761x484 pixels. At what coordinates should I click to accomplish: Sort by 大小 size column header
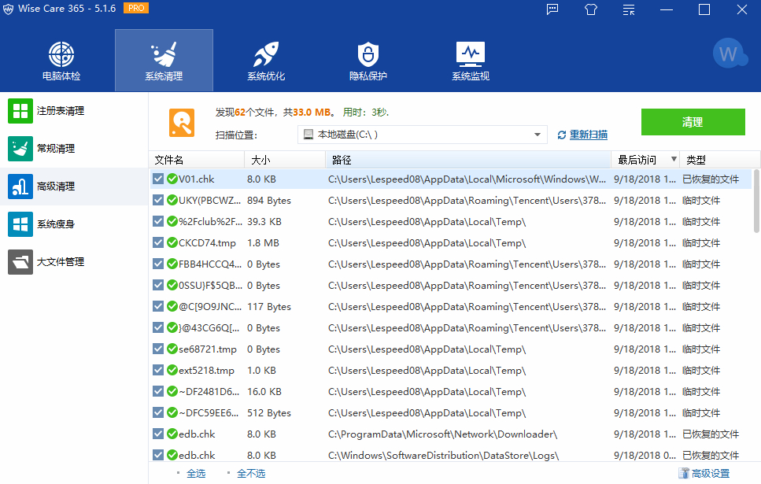[x=285, y=160]
